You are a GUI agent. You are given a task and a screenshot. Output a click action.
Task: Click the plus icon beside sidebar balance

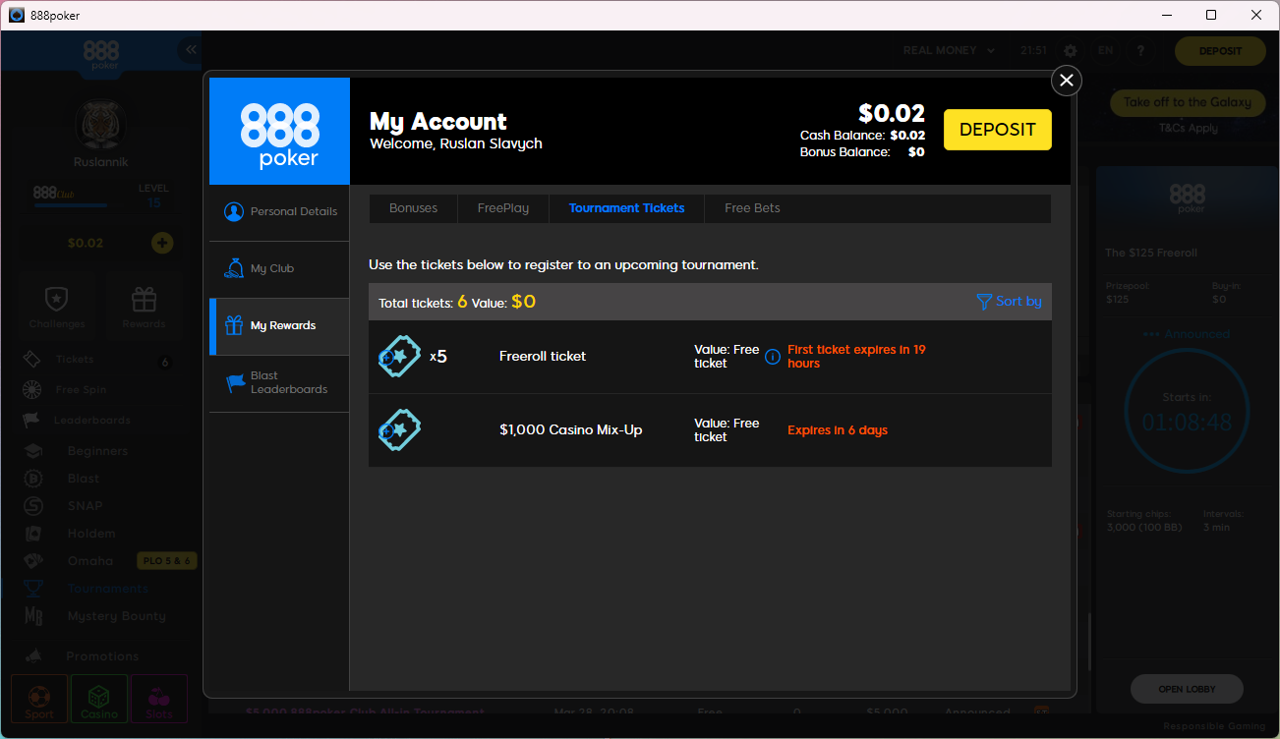pyautogui.click(x=162, y=243)
